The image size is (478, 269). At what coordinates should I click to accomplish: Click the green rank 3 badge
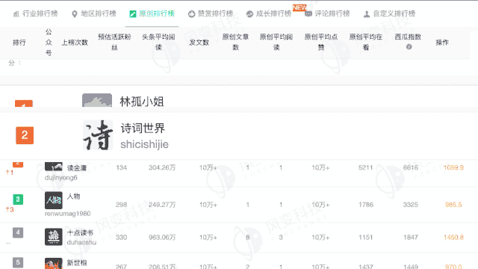coord(18,200)
